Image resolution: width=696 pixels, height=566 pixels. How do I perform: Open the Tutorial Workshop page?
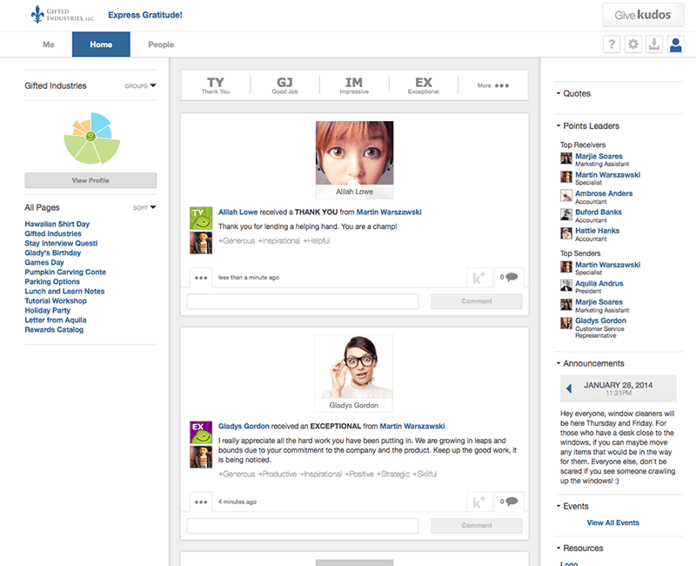click(x=56, y=300)
